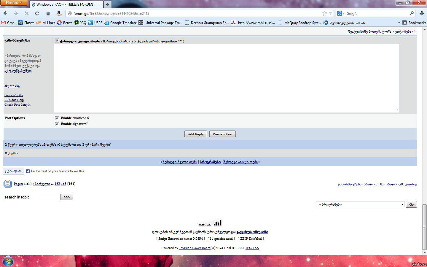Screen dimensions: 427x267
Task: Open the Pages link
Action: click(18, 184)
